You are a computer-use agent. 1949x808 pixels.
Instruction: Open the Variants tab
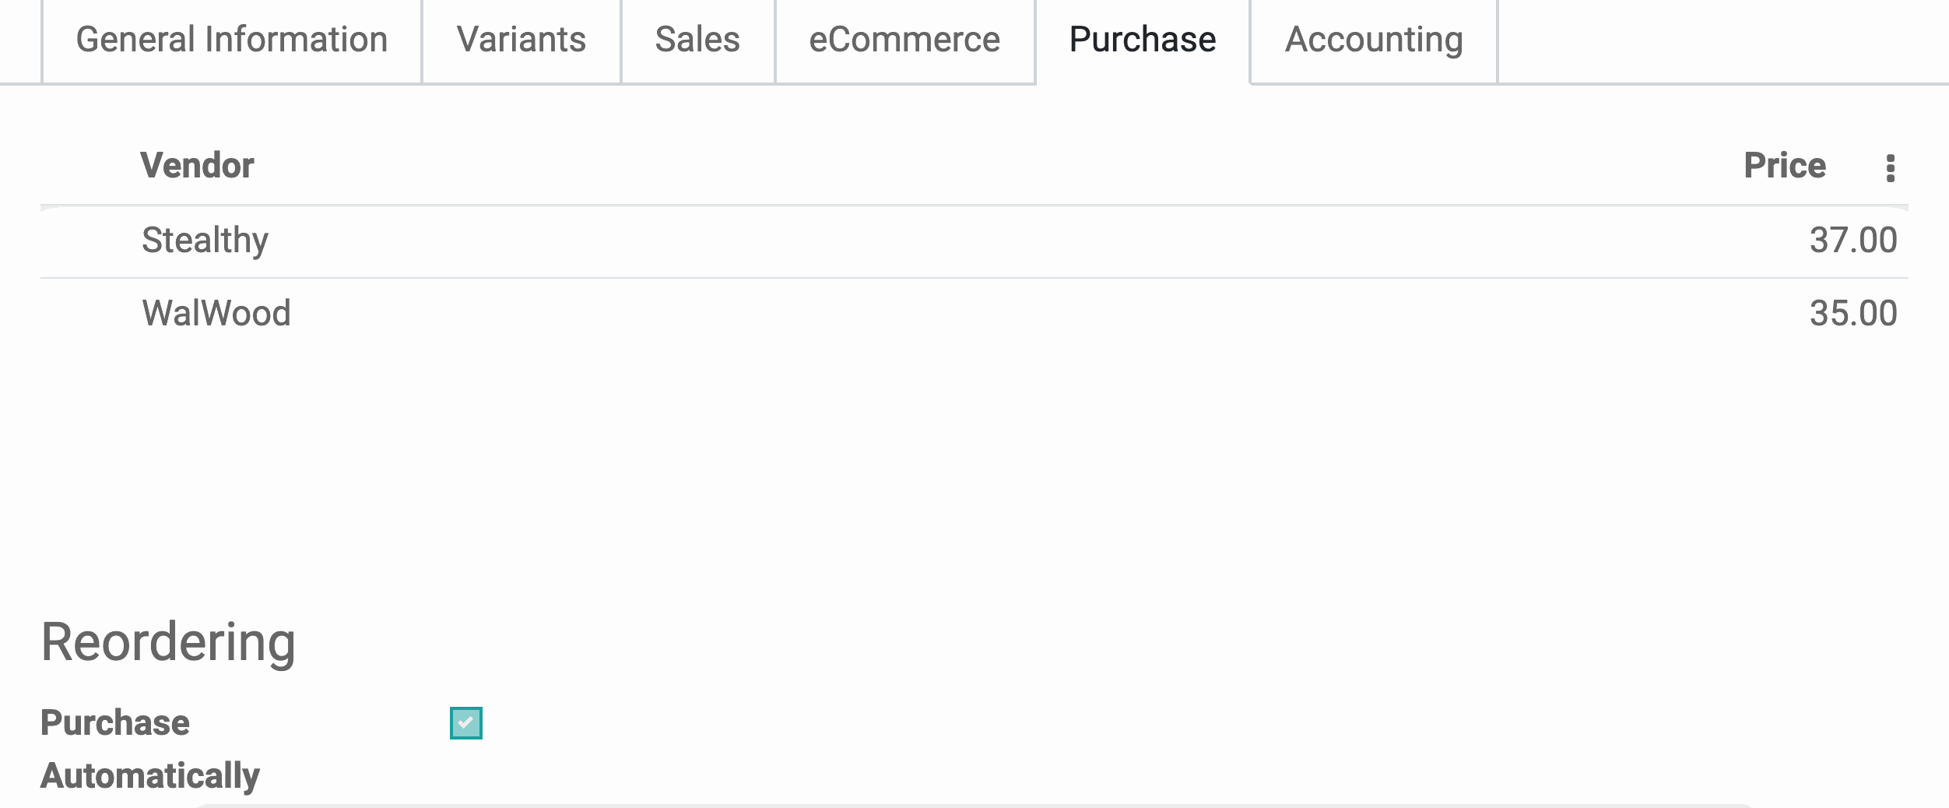pyautogui.click(x=521, y=40)
